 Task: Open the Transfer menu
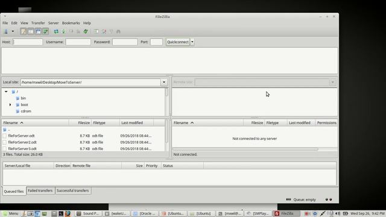(x=38, y=23)
